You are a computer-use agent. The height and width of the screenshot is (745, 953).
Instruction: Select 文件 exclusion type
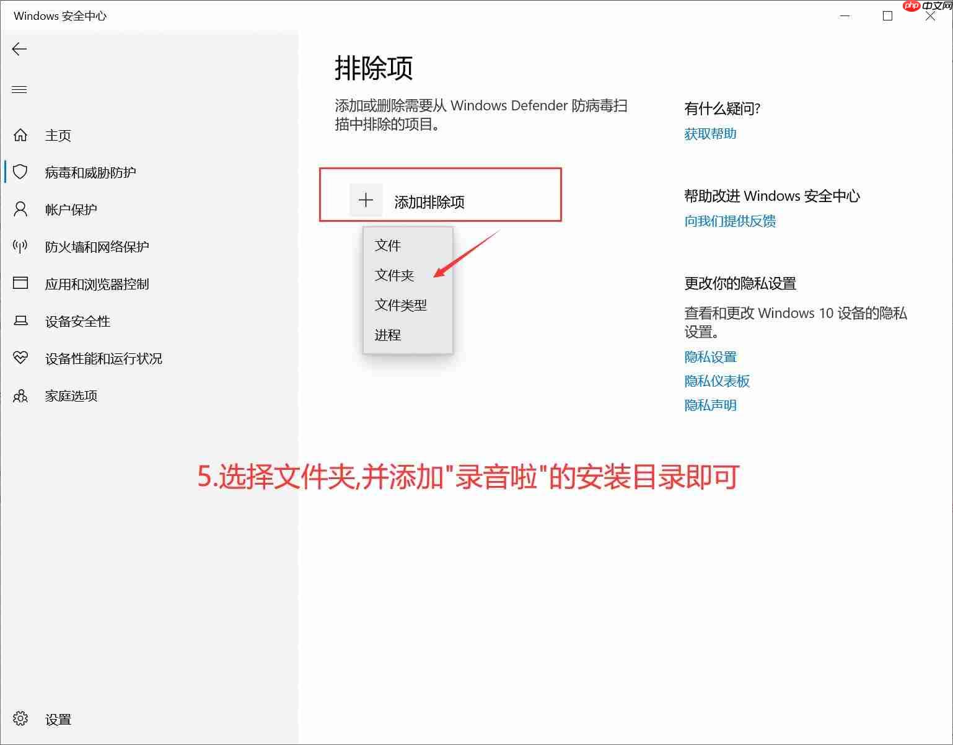tap(388, 245)
